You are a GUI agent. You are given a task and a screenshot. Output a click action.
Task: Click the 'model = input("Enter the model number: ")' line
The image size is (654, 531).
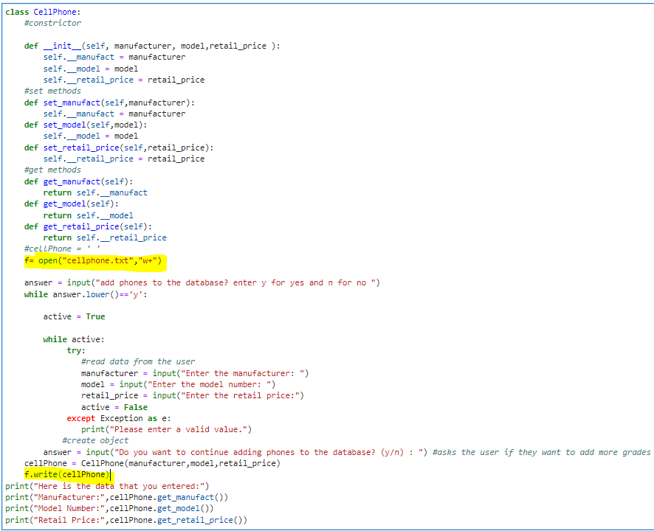(x=178, y=384)
